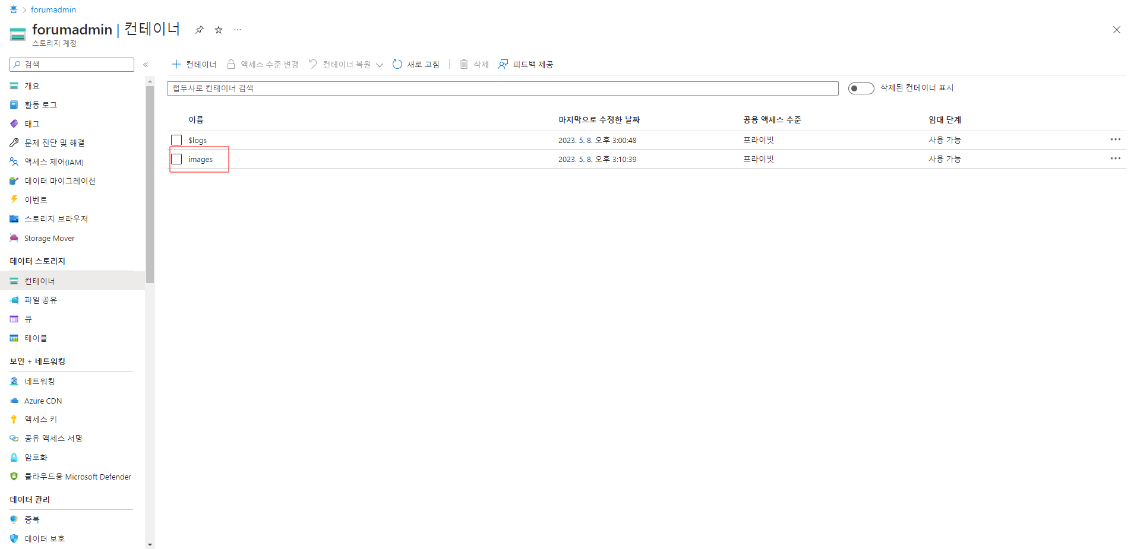The height and width of the screenshot is (549, 1137).
Task: Click the container prefix search field
Action: click(x=502, y=88)
